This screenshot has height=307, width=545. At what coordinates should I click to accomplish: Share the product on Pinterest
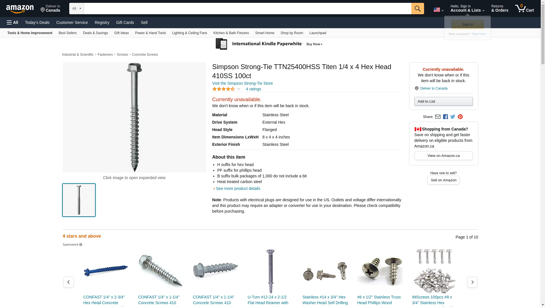(x=460, y=117)
